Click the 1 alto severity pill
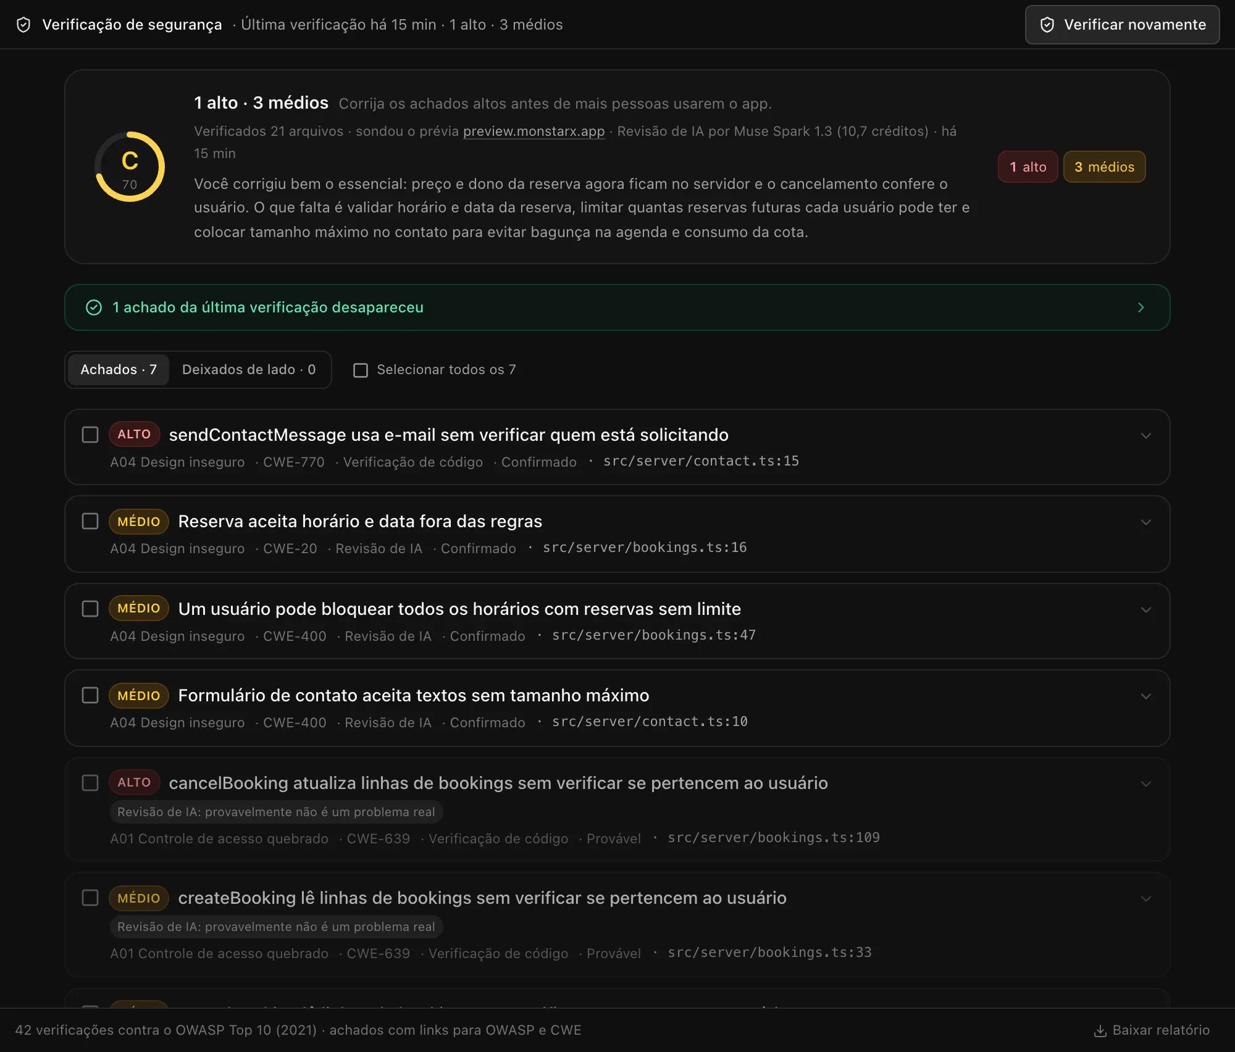The image size is (1235, 1052). 1028,167
